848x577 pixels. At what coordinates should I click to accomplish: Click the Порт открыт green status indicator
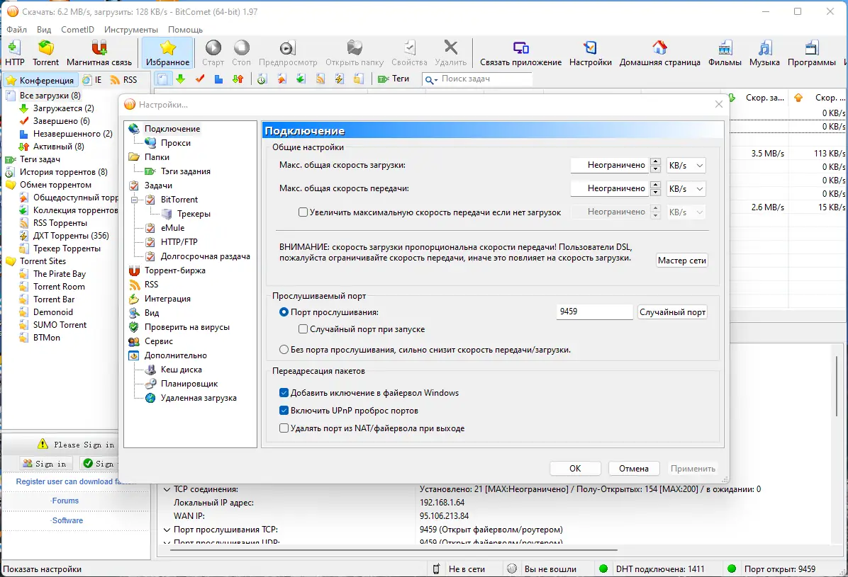[732, 569]
